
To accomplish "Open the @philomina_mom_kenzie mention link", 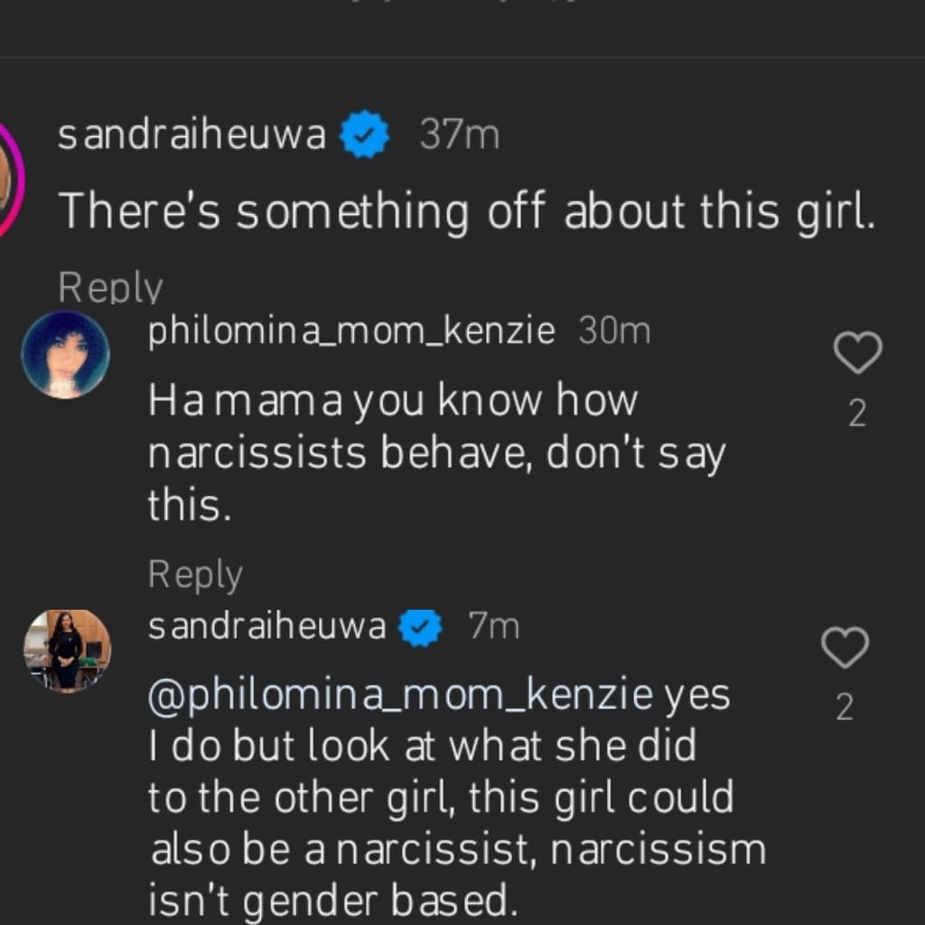I will (400, 696).
